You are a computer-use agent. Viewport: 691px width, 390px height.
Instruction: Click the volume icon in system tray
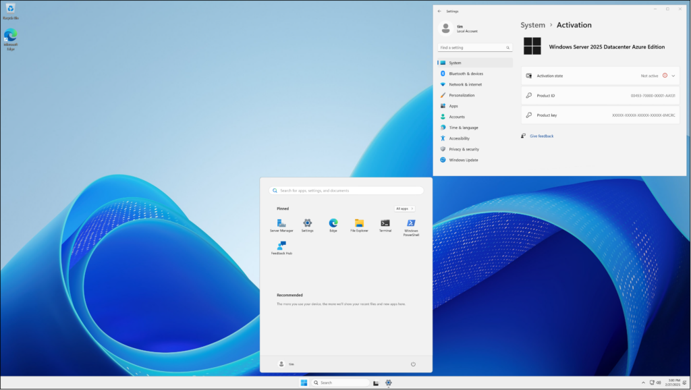[x=659, y=383]
